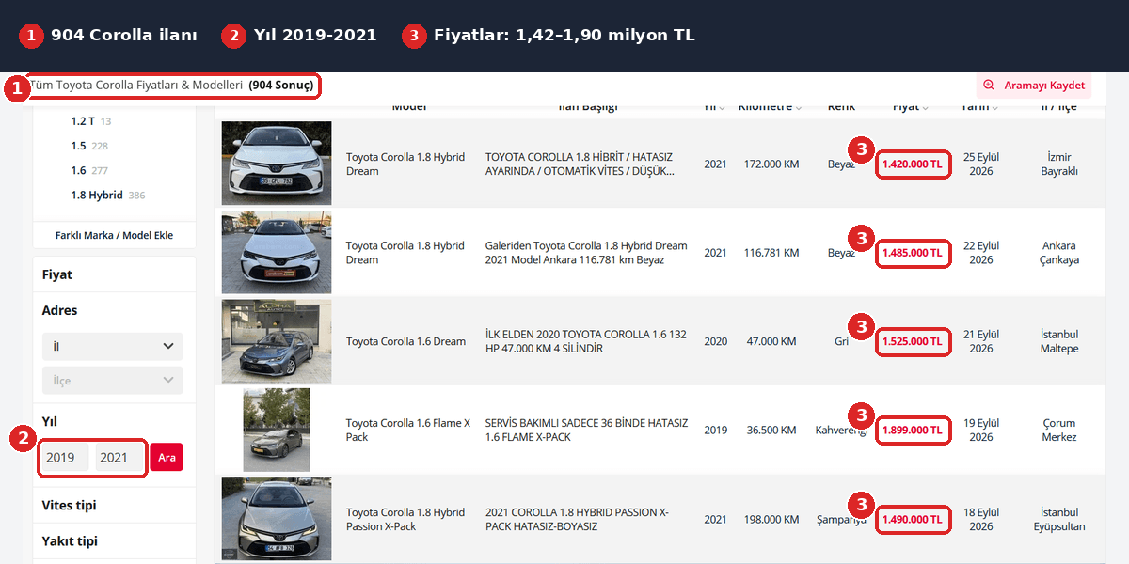Expand the Fiyat filter section

point(114,274)
